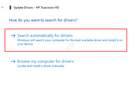This screenshot has width=140, height=94.
Task: Click the word 'computer' in Browse option title
Action: 46,61
